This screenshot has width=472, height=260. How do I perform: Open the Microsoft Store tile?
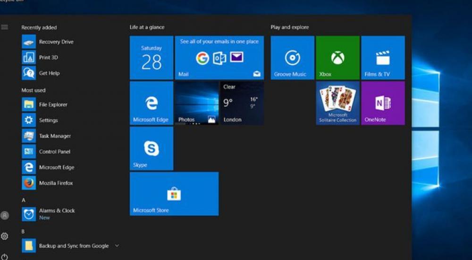click(x=174, y=194)
